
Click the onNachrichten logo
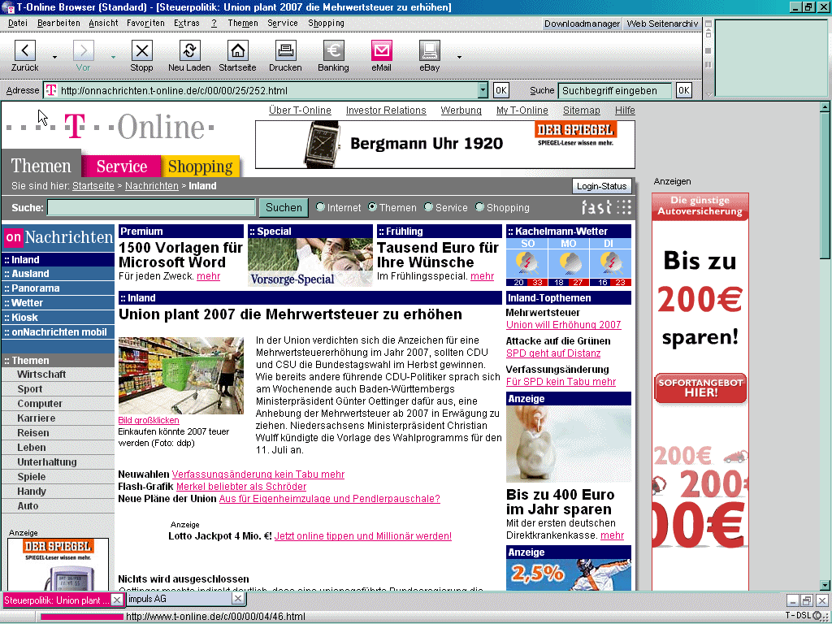[58, 237]
